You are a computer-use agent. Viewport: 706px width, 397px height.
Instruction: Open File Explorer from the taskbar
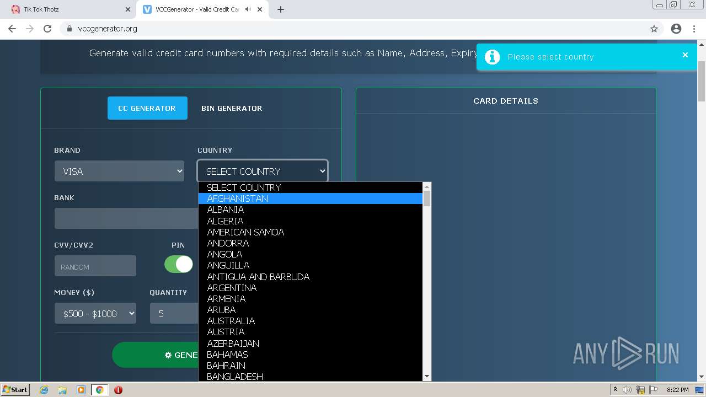[x=62, y=390]
